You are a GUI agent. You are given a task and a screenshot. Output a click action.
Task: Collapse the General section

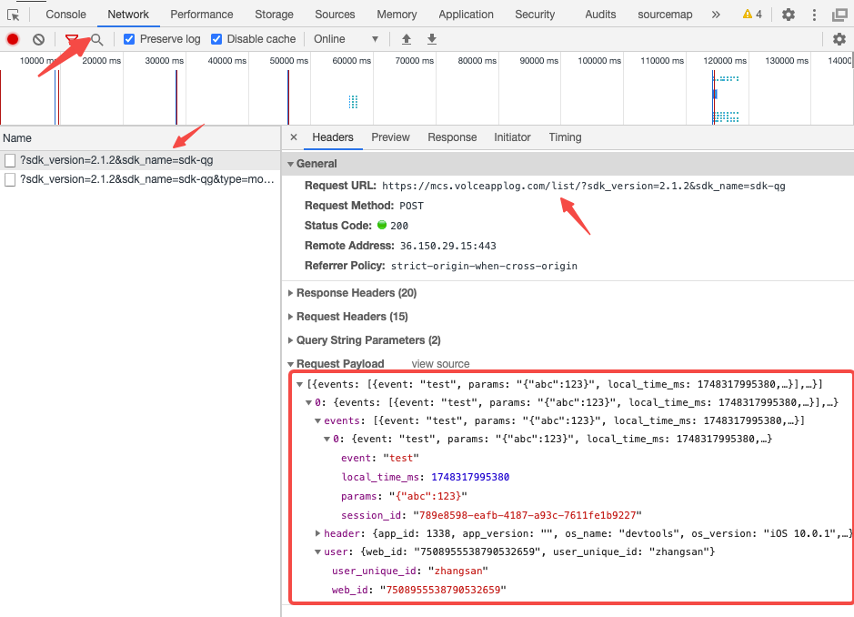[291, 164]
